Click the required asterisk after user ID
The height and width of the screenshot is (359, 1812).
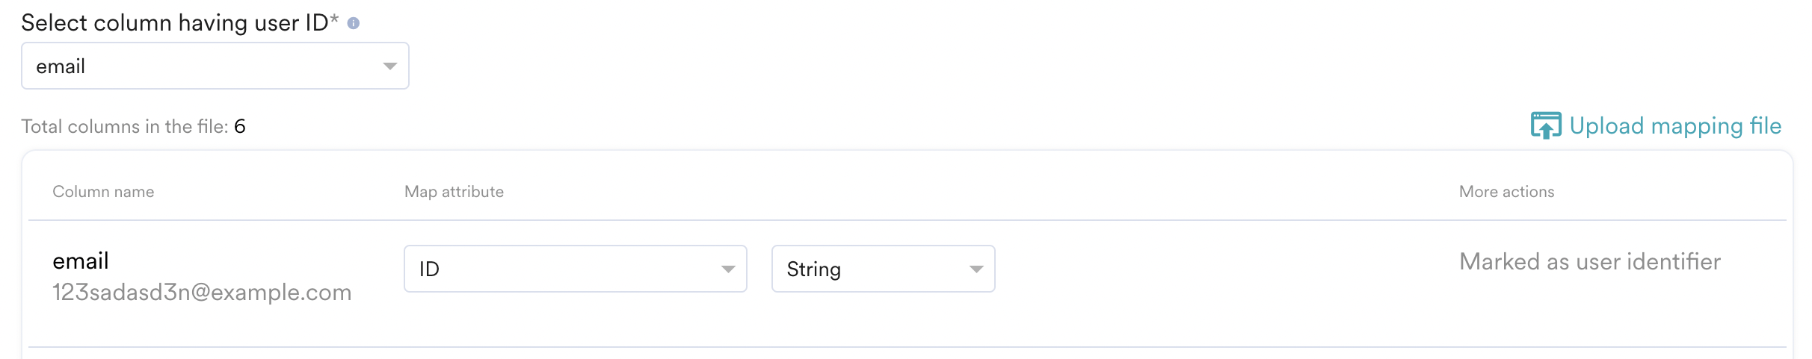(334, 20)
